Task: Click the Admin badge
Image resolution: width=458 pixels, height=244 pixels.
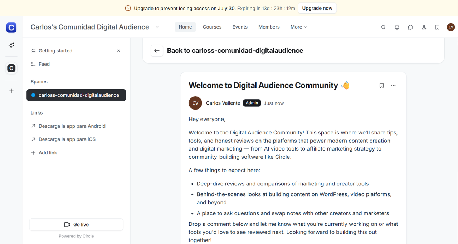Action: tap(252, 103)
